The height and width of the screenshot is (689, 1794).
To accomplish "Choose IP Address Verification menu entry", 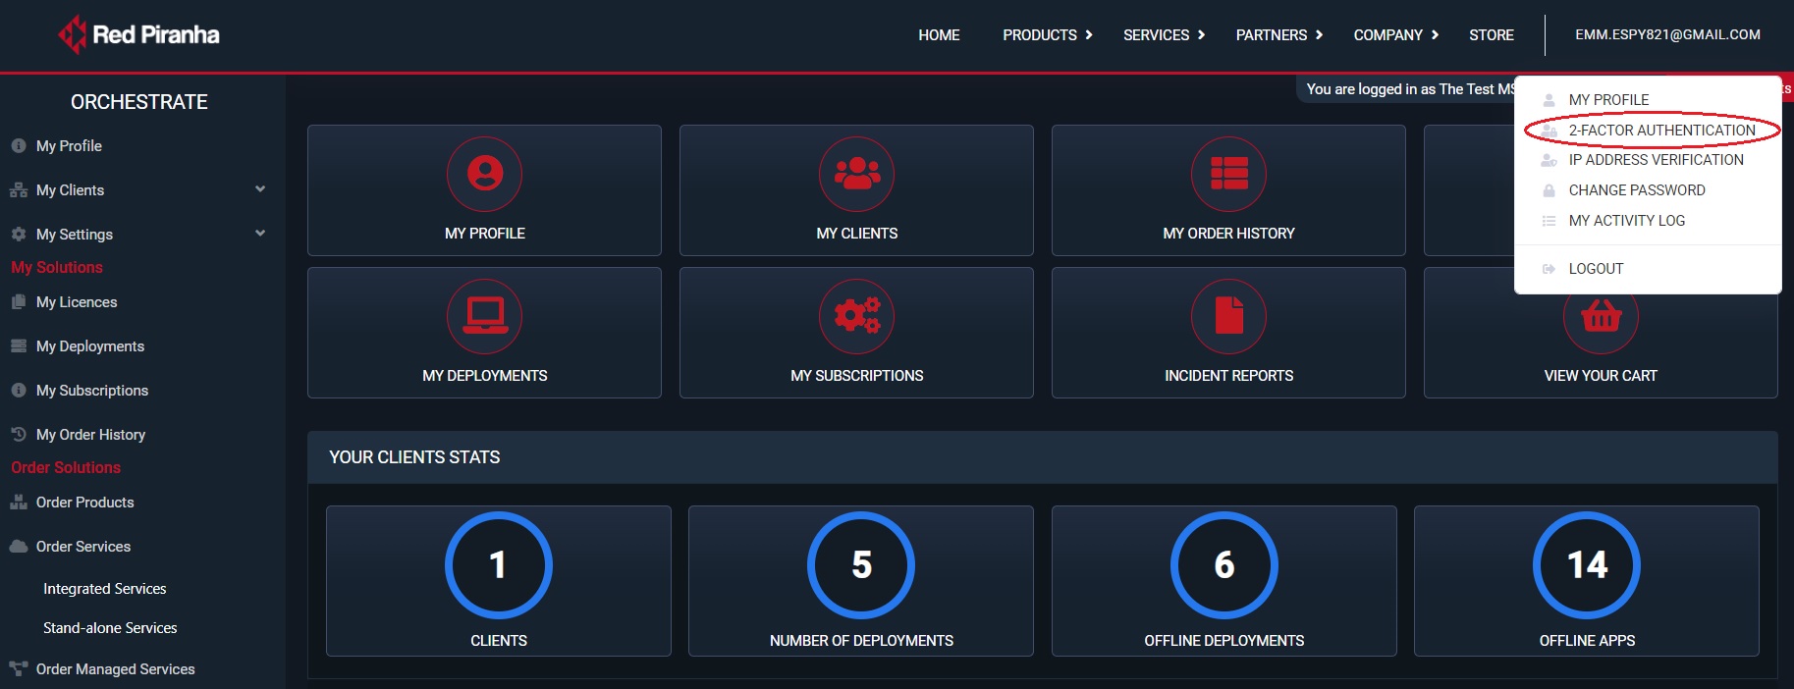I will pos(1656,160).
